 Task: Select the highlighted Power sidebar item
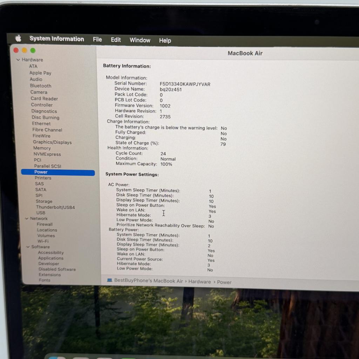58,172
